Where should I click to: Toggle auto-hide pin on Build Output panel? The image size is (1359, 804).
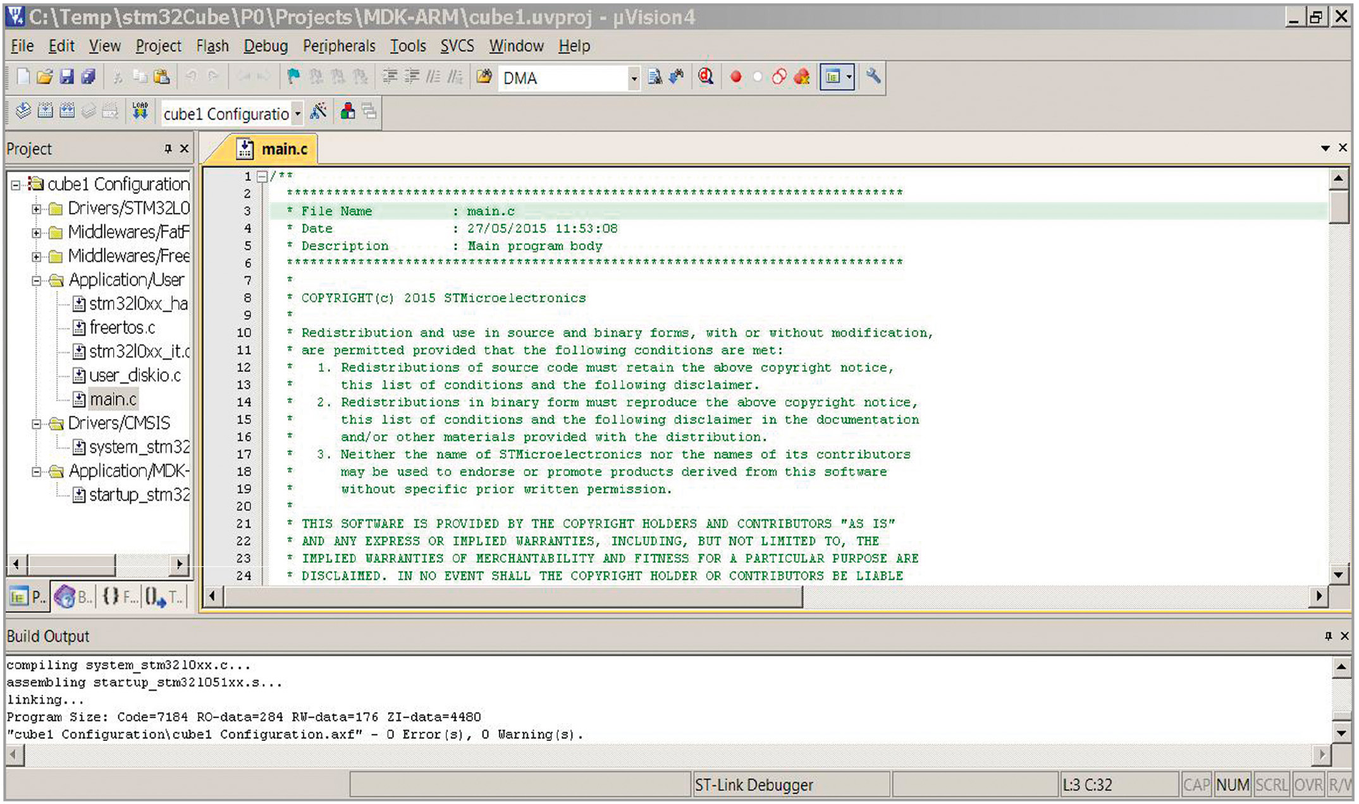coord(1328,636)
